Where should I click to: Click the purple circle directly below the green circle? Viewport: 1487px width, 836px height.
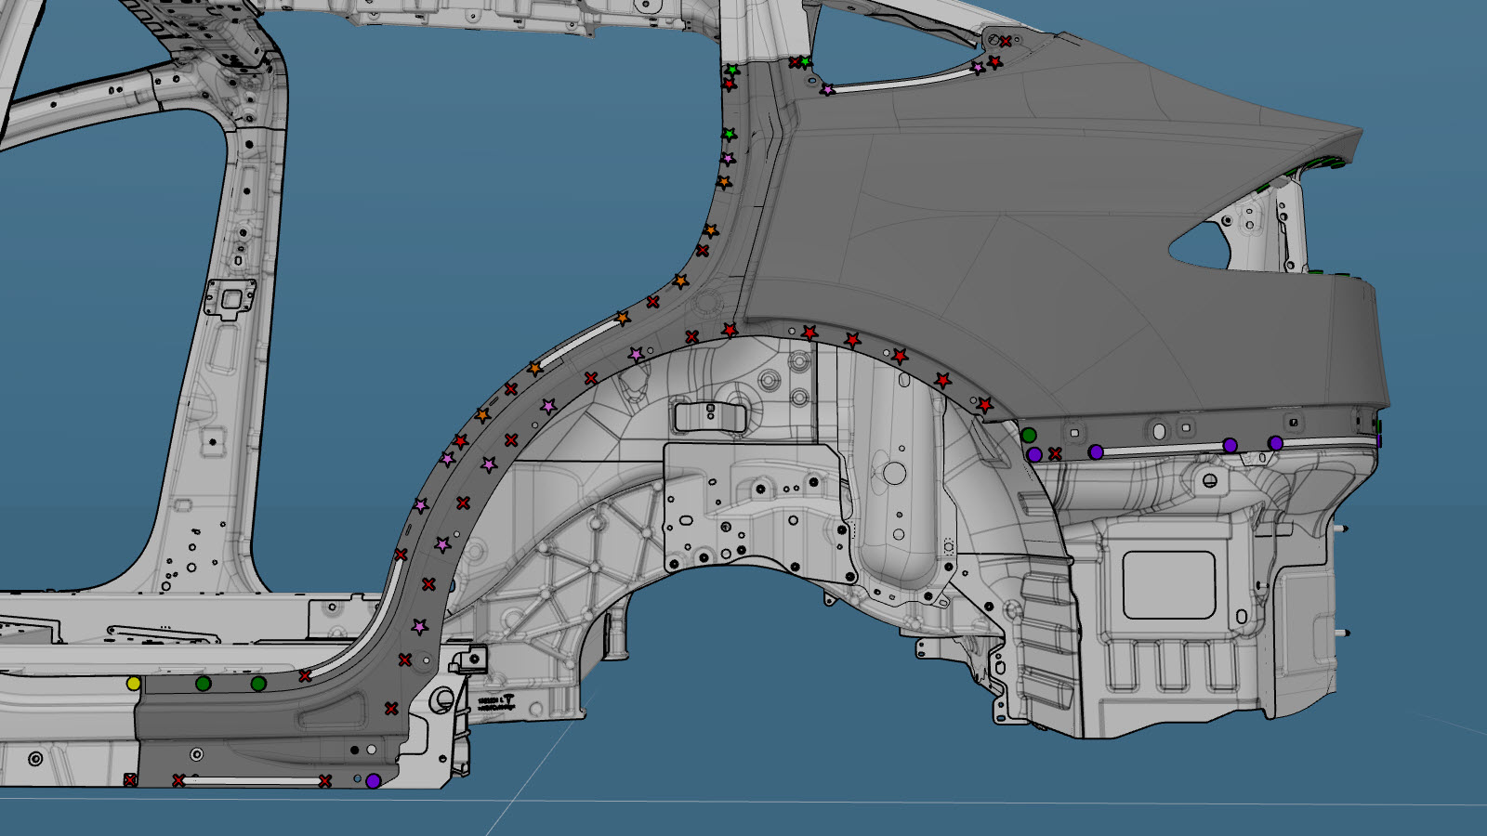(x=1034, y=454)
